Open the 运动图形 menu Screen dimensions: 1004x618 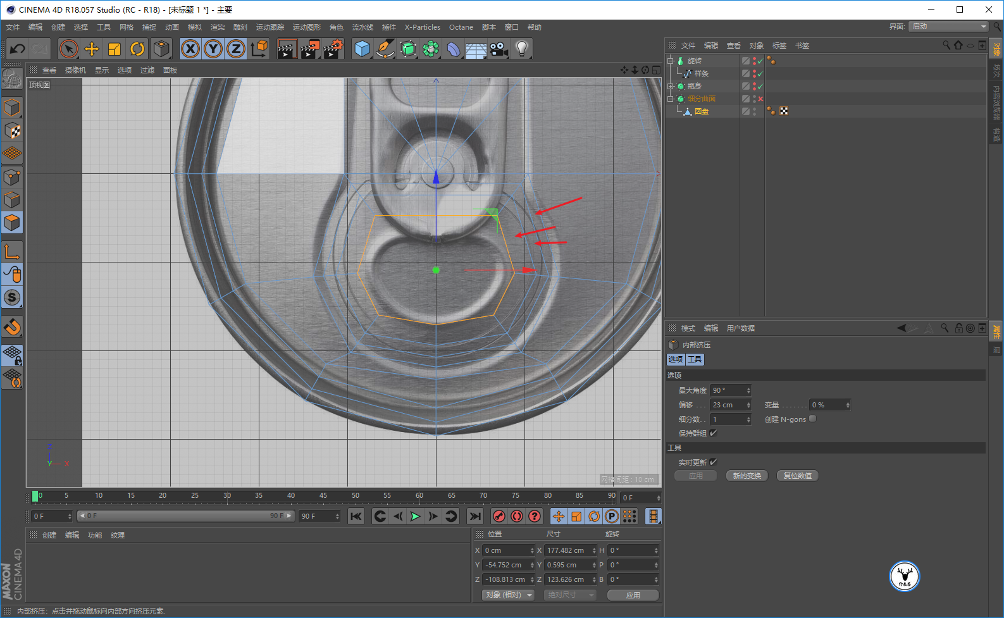(x=306, y=27)
